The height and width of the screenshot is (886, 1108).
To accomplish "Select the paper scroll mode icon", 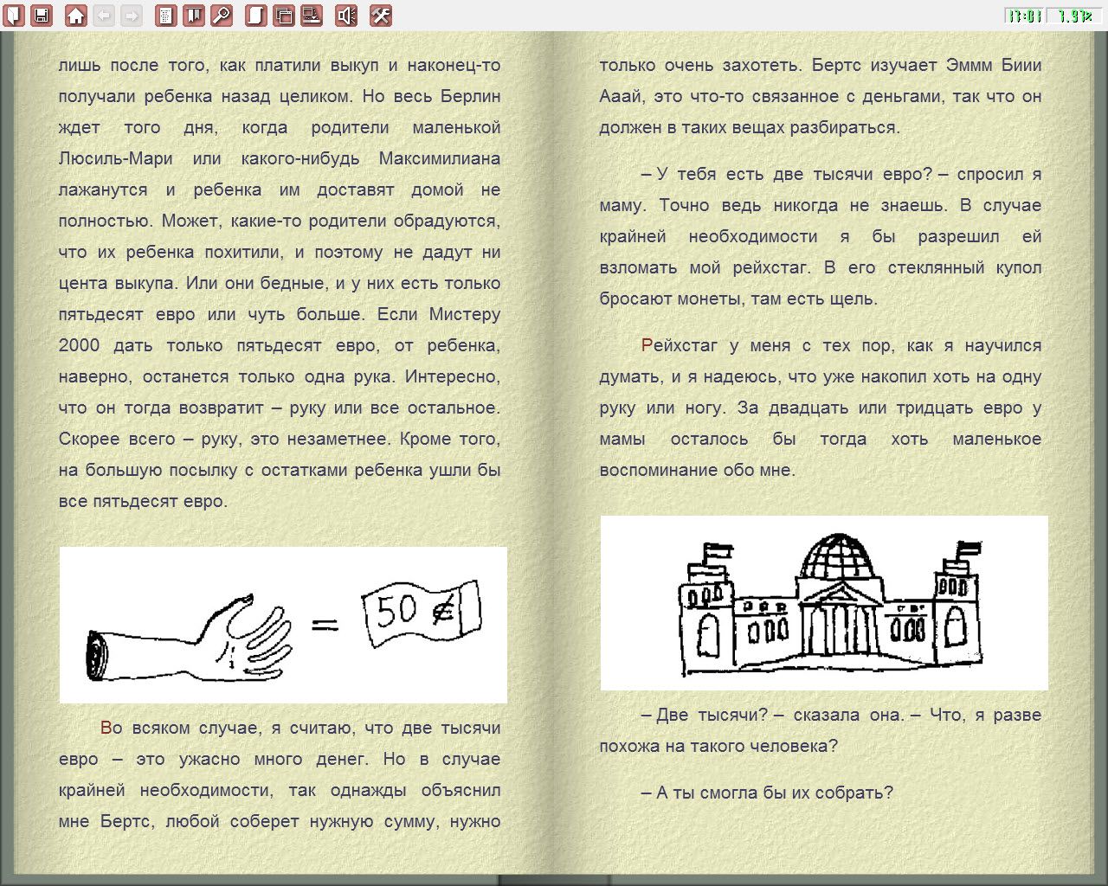I will (x=255, y=16).
